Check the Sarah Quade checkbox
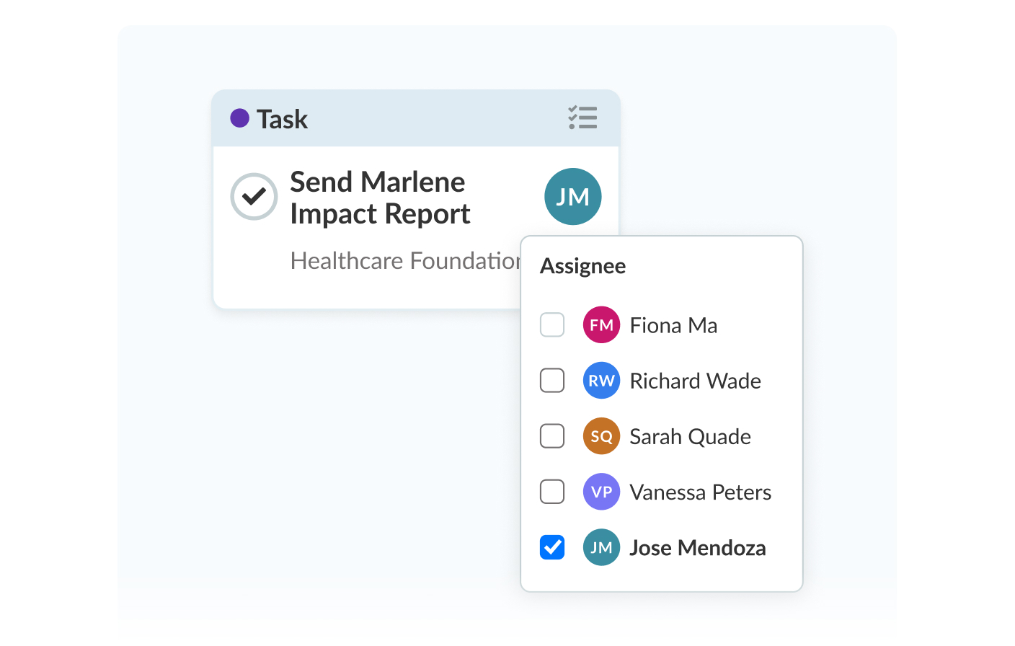The height and width of the screenshot is (646, 1015). coord(552,435)
